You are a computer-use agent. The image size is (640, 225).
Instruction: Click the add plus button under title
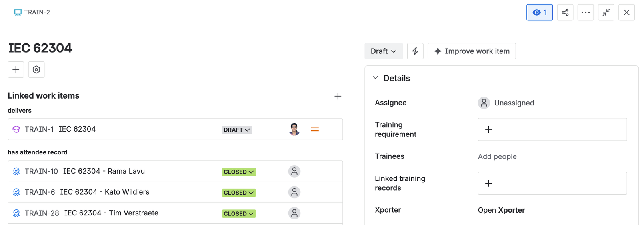16,69
